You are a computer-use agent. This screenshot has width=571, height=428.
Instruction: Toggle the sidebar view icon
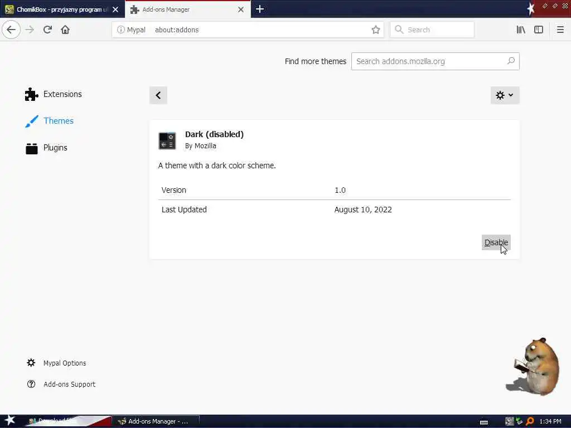[x=539, y=30]
